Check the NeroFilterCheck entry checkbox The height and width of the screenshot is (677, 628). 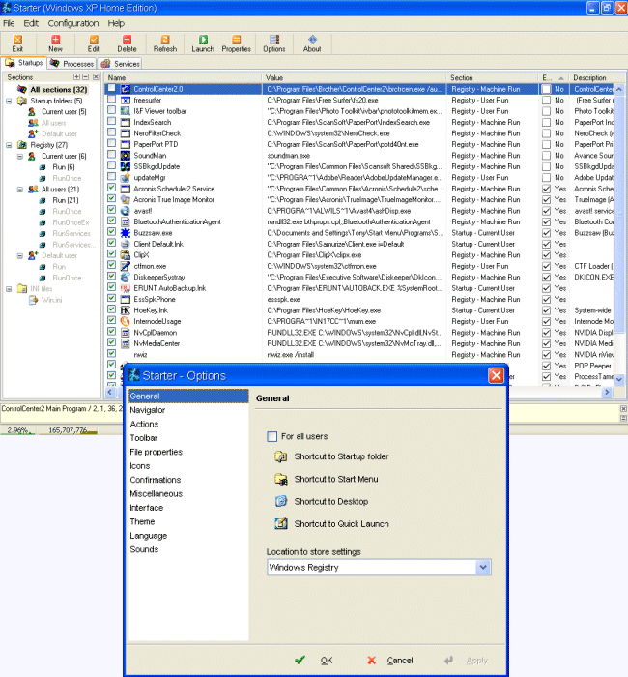112,133
